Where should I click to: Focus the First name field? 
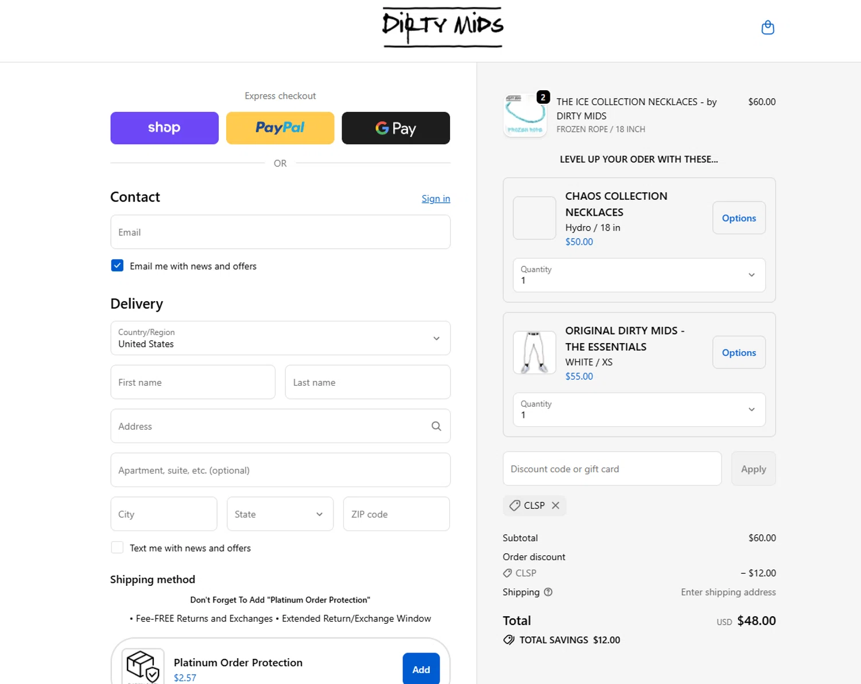pyautogui.click(x=193, y=382)
